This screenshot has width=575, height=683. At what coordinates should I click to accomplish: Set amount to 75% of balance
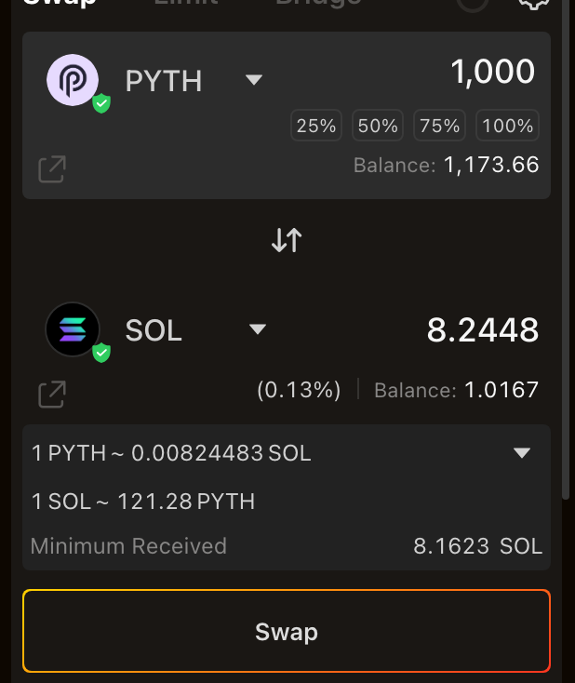439,126
